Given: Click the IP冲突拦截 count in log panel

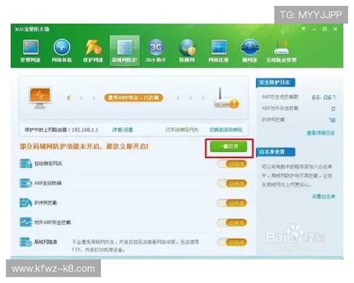Looking at the screenshot, I should [332, 120].
